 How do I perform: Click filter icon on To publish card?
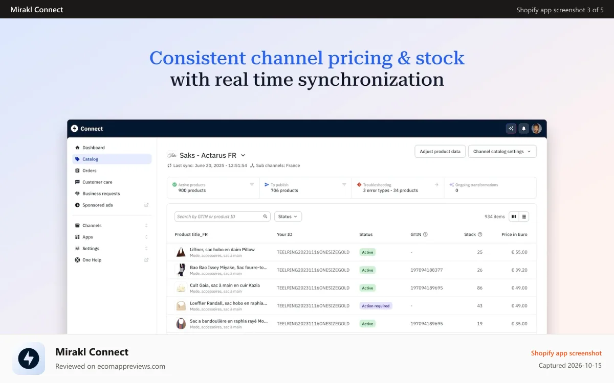344,185
